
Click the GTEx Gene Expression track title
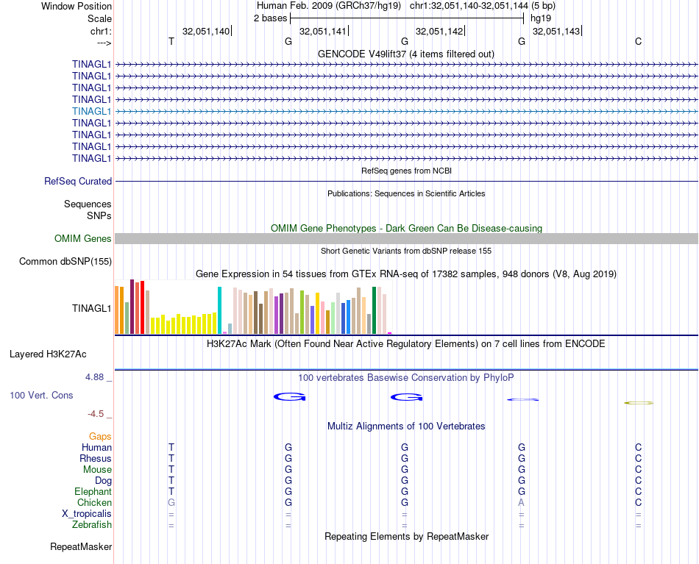[x=406, y=274]
